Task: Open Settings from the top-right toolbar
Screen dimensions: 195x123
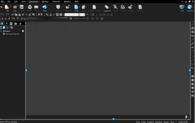Action: [190, 7]
